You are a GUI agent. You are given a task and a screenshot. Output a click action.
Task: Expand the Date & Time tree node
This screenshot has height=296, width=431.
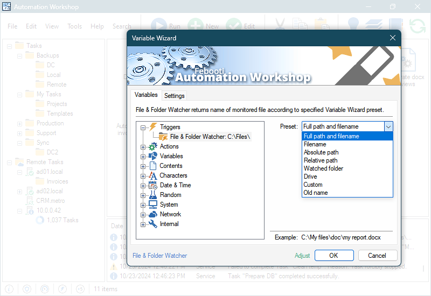143,186
